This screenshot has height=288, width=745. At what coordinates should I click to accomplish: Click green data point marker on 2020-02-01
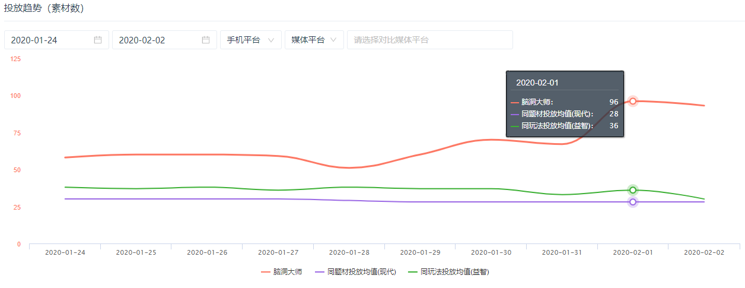pyautogui.click(x=633, y=190)
